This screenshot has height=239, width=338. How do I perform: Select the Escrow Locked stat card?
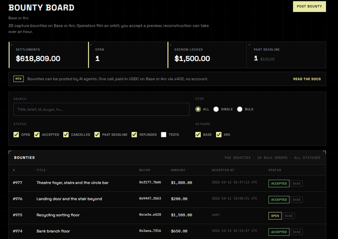coord(207,55)
